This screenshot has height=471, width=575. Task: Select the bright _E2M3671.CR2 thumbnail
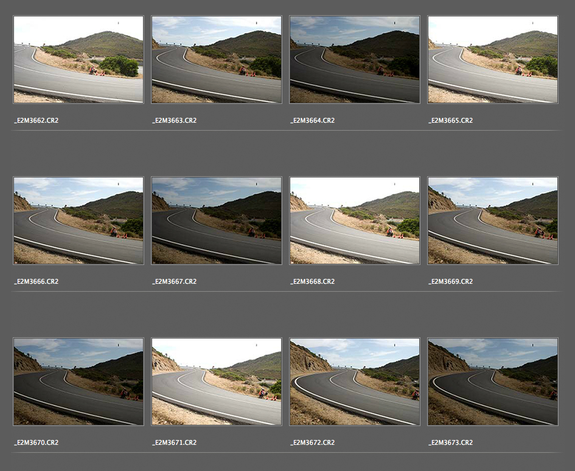point(217,382)
